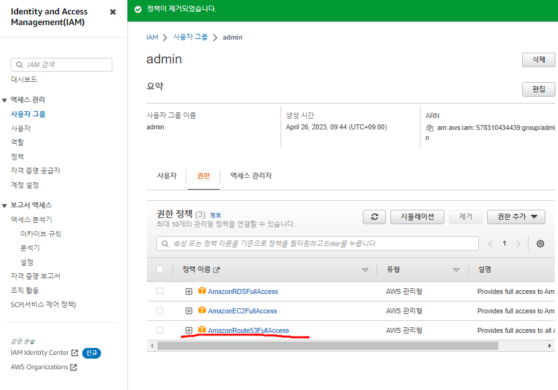
Task: Focus the policy filter search field
Action: pos(318,244)
